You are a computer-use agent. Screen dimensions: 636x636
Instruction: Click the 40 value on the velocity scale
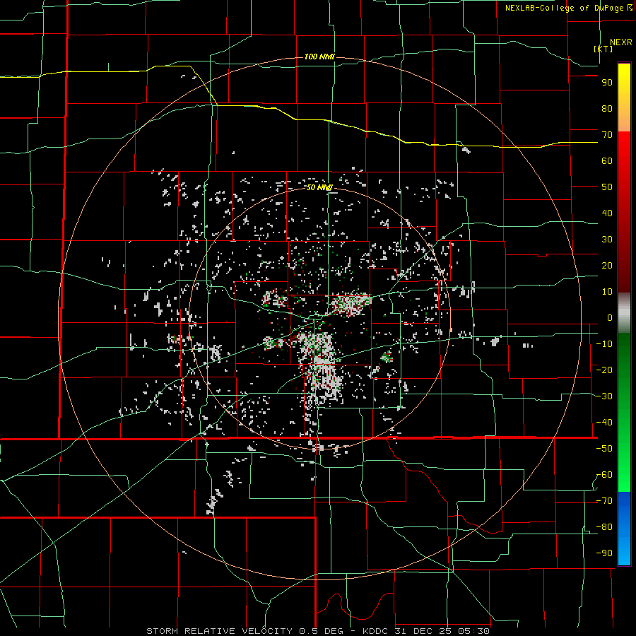click(x=607, y=213)
